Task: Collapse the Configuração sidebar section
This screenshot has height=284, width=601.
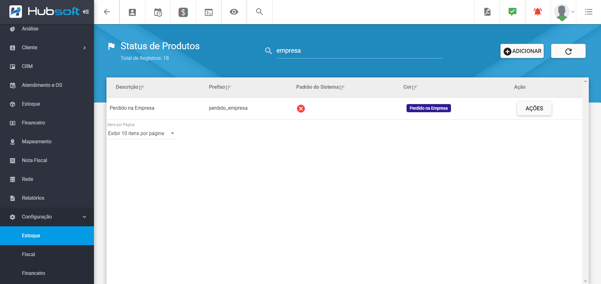Action: point(47,217)
